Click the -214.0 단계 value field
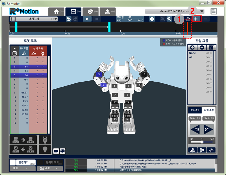Viewport: 226px width, 175px height. pyautogui.click(x=209, y=118)
